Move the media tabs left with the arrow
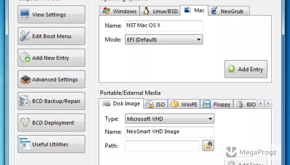This screenshot has height=165, width=290. 261,103
